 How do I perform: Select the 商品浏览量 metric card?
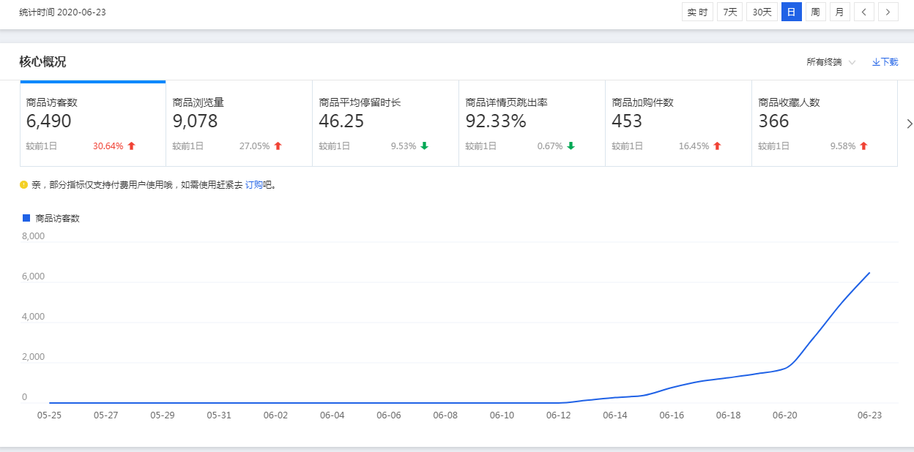tap(239, 123)
